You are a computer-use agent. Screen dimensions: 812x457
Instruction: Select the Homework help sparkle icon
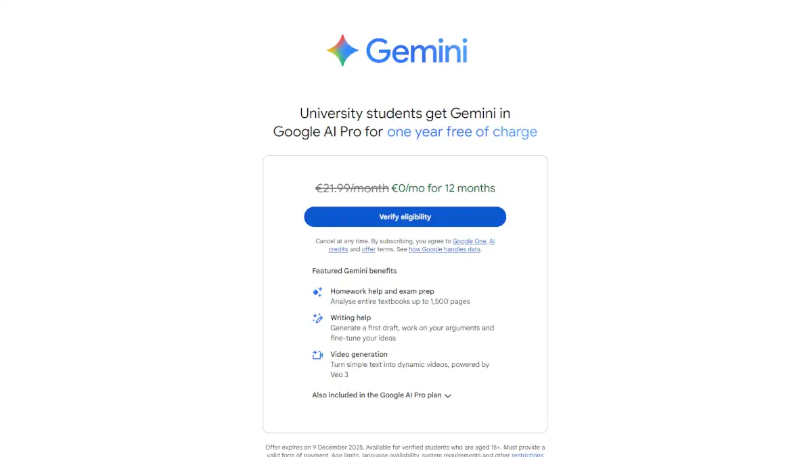[x=317, y=291]
